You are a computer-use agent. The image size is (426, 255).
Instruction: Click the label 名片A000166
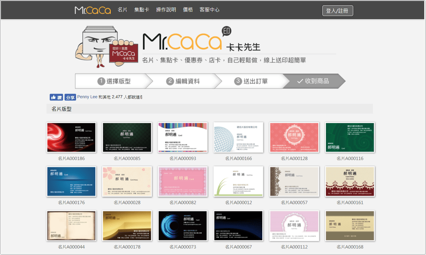[239, 159]
